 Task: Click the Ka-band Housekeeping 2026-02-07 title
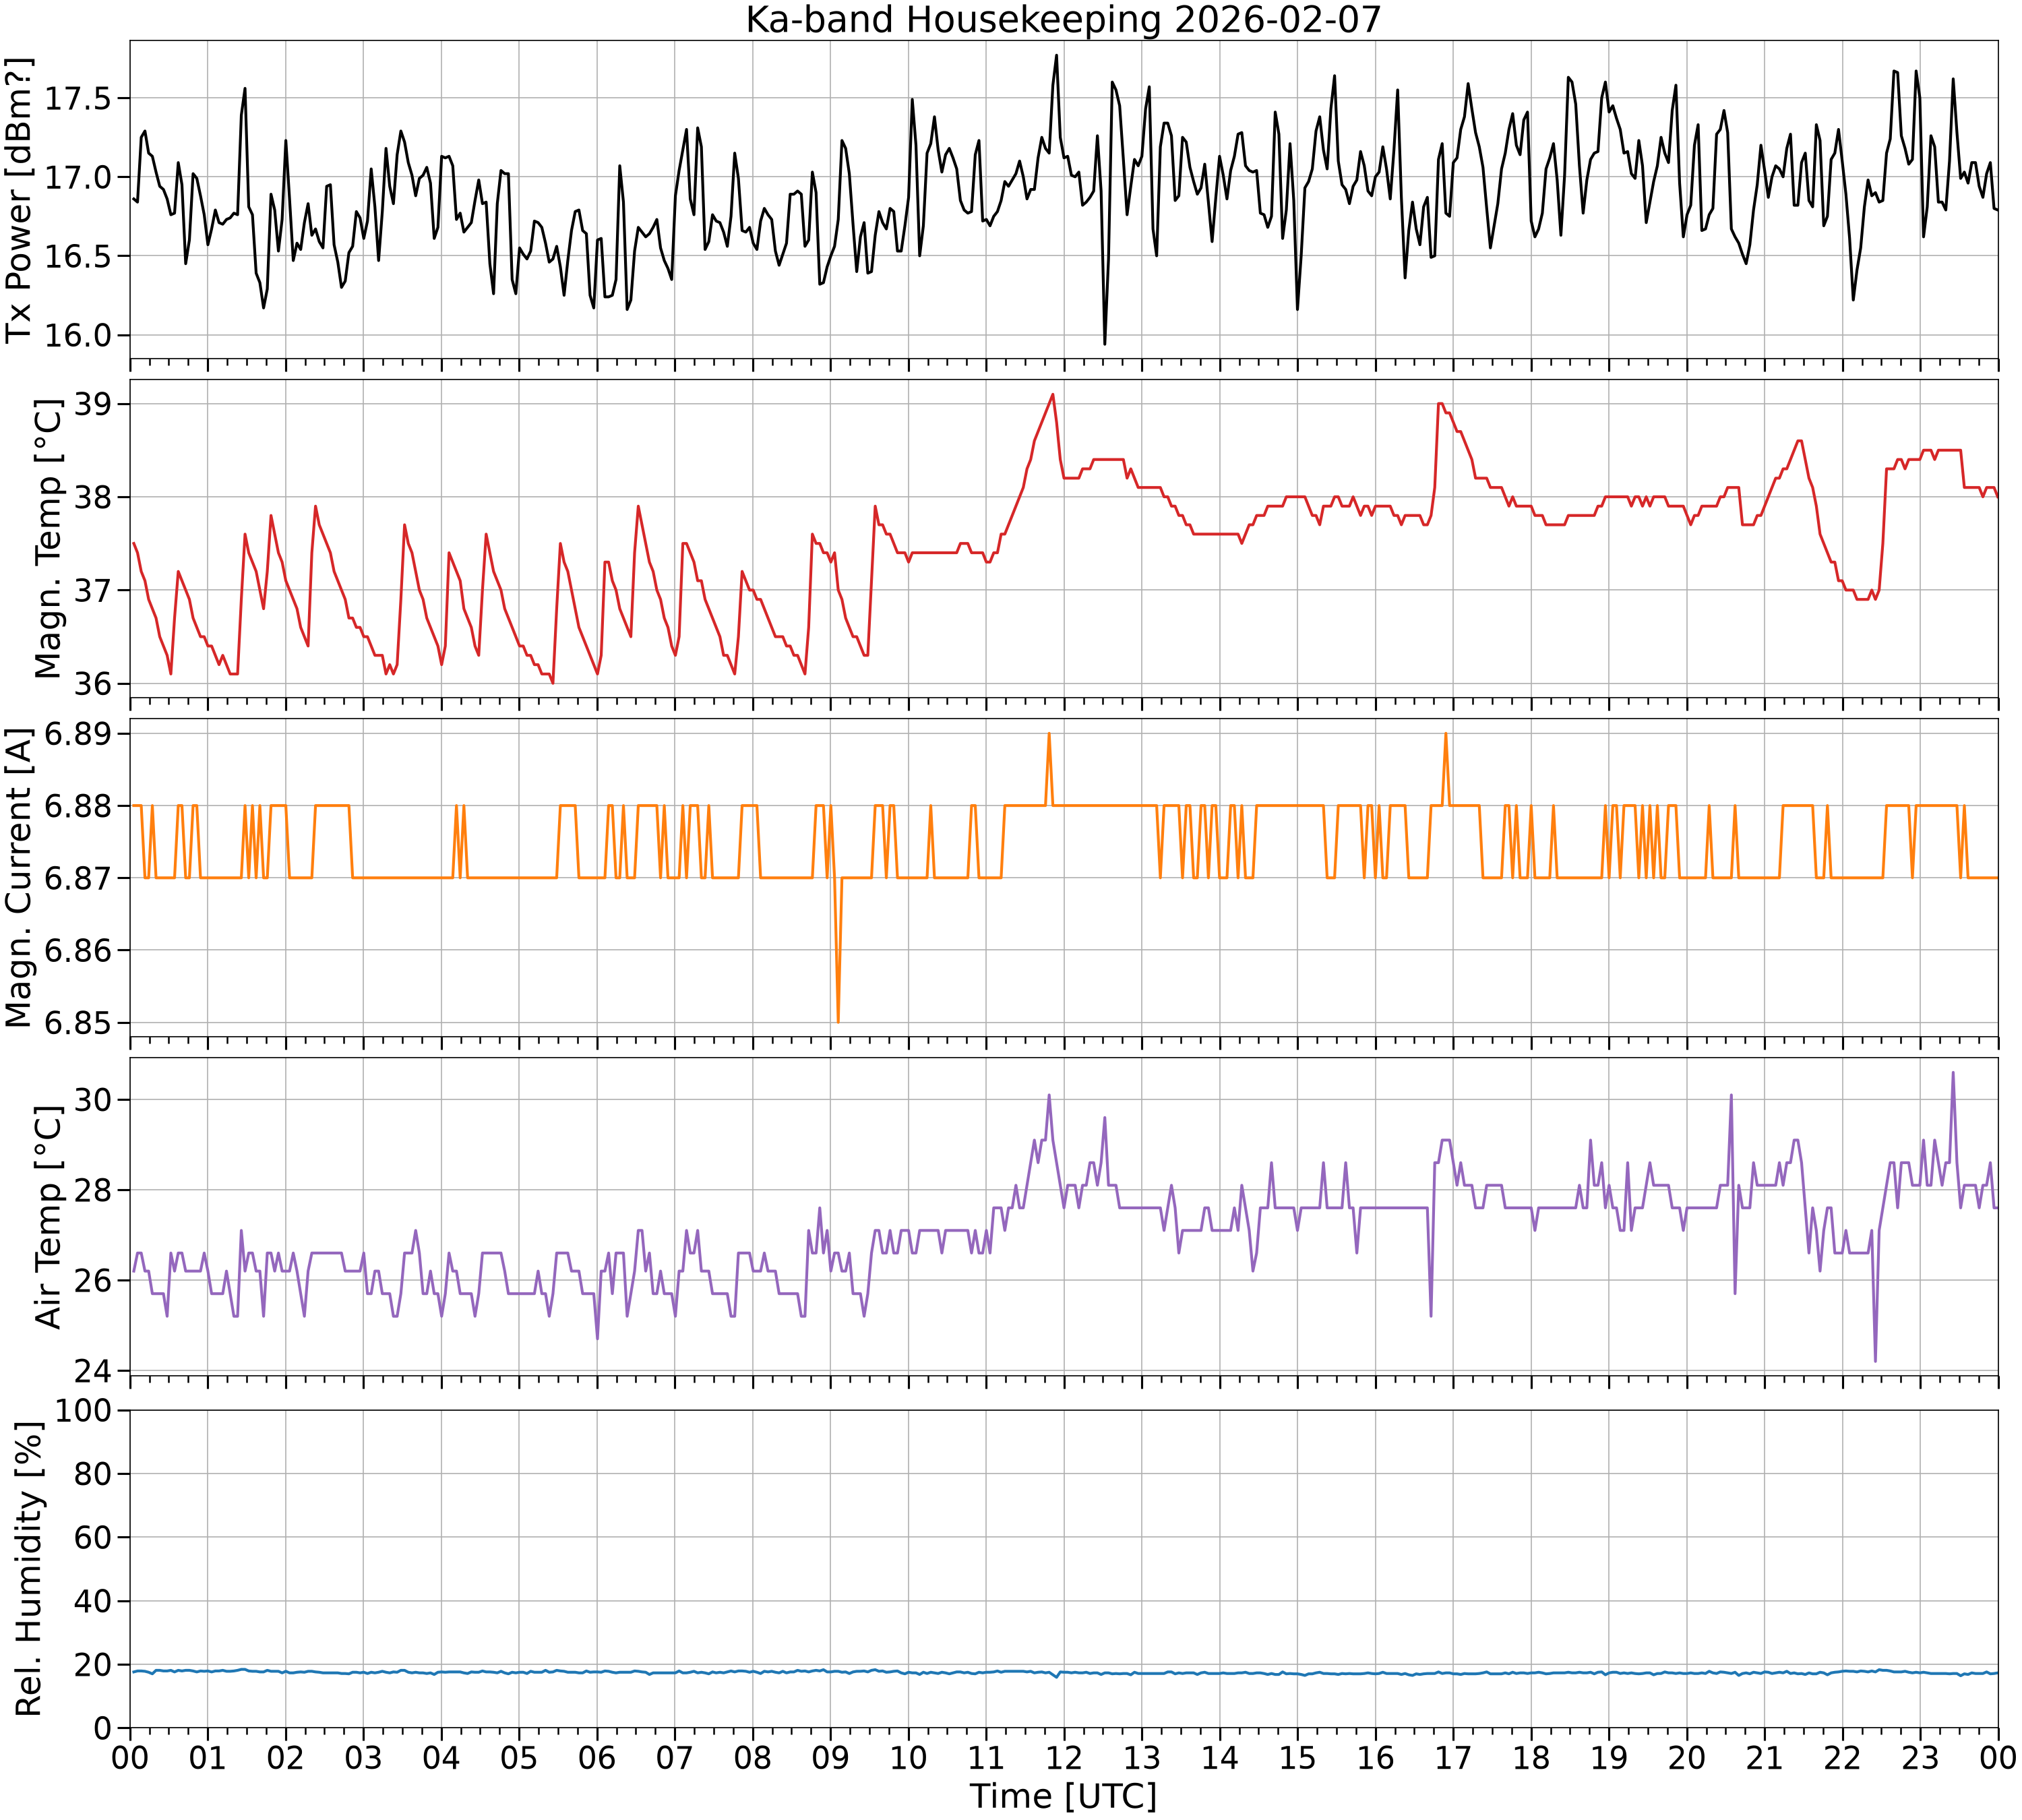click(1063, 19)
